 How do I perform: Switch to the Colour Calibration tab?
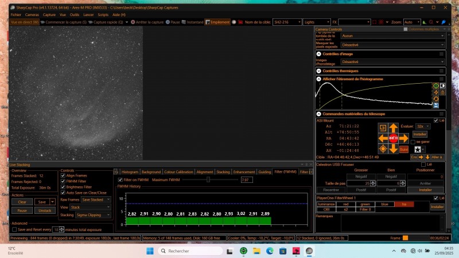click(178, 172)
